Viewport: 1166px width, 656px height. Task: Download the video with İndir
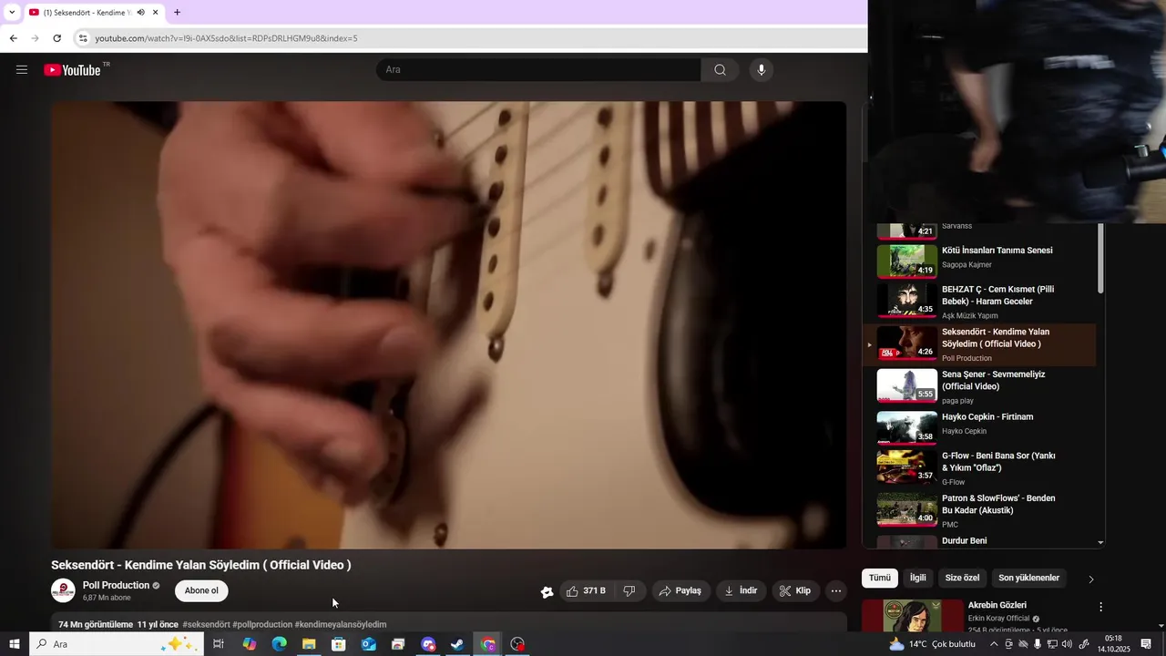click(742, 591)
